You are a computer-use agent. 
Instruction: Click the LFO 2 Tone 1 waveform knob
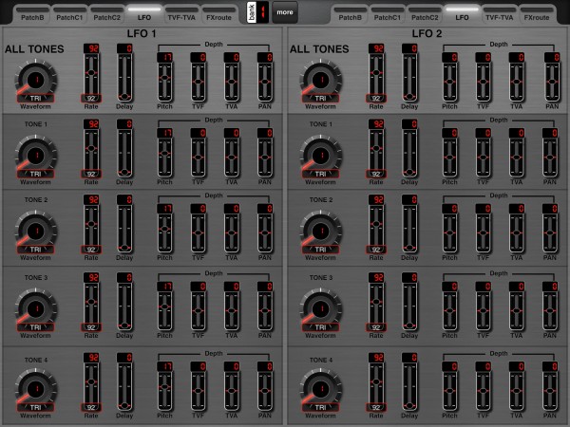tap(321, 155)
